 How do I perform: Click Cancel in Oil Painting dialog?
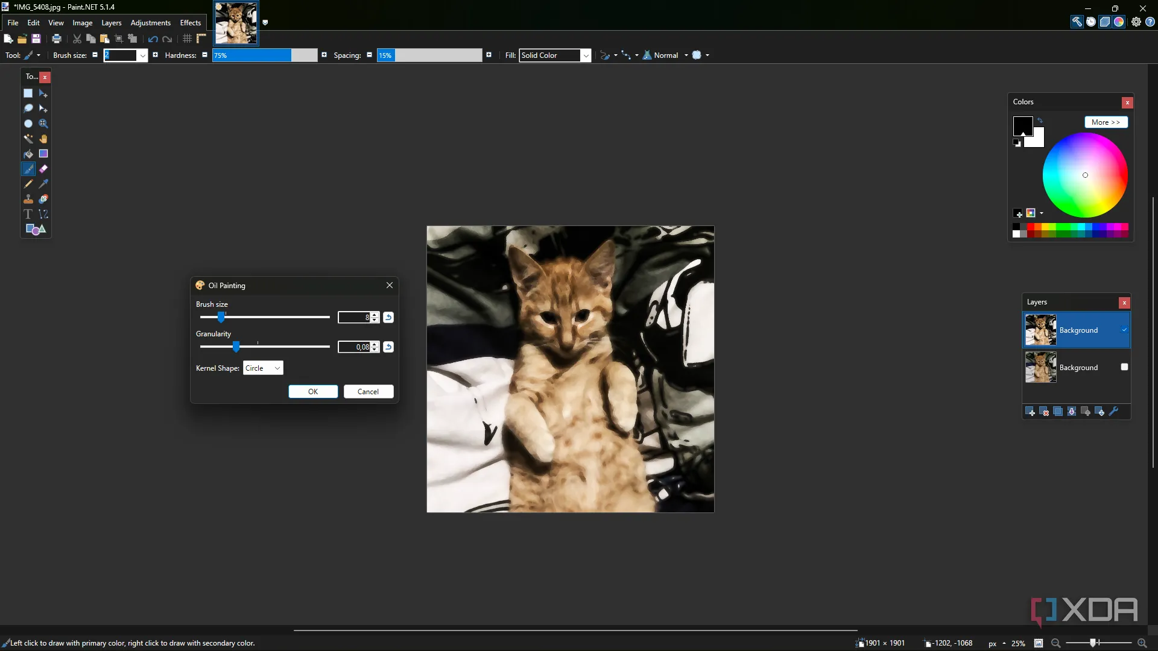[x=369, y=392]
